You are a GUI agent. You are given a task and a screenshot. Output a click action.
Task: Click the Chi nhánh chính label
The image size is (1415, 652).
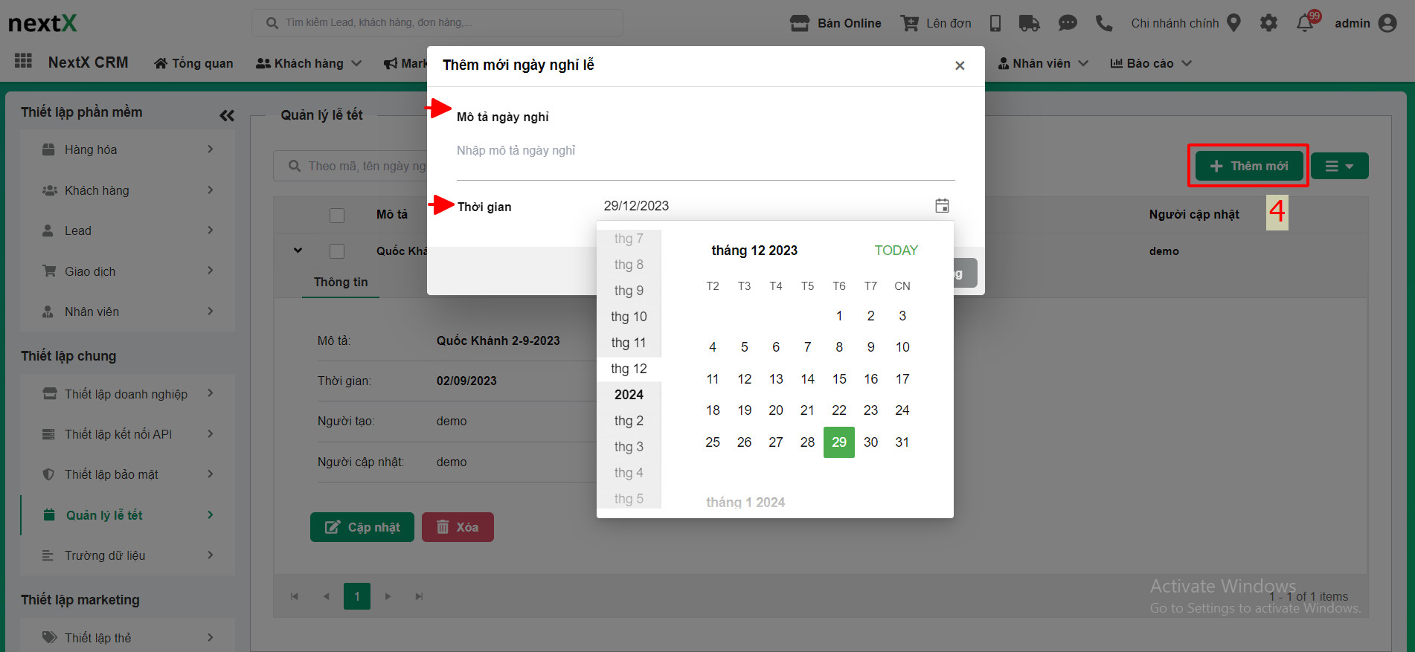pos(1175,23)
